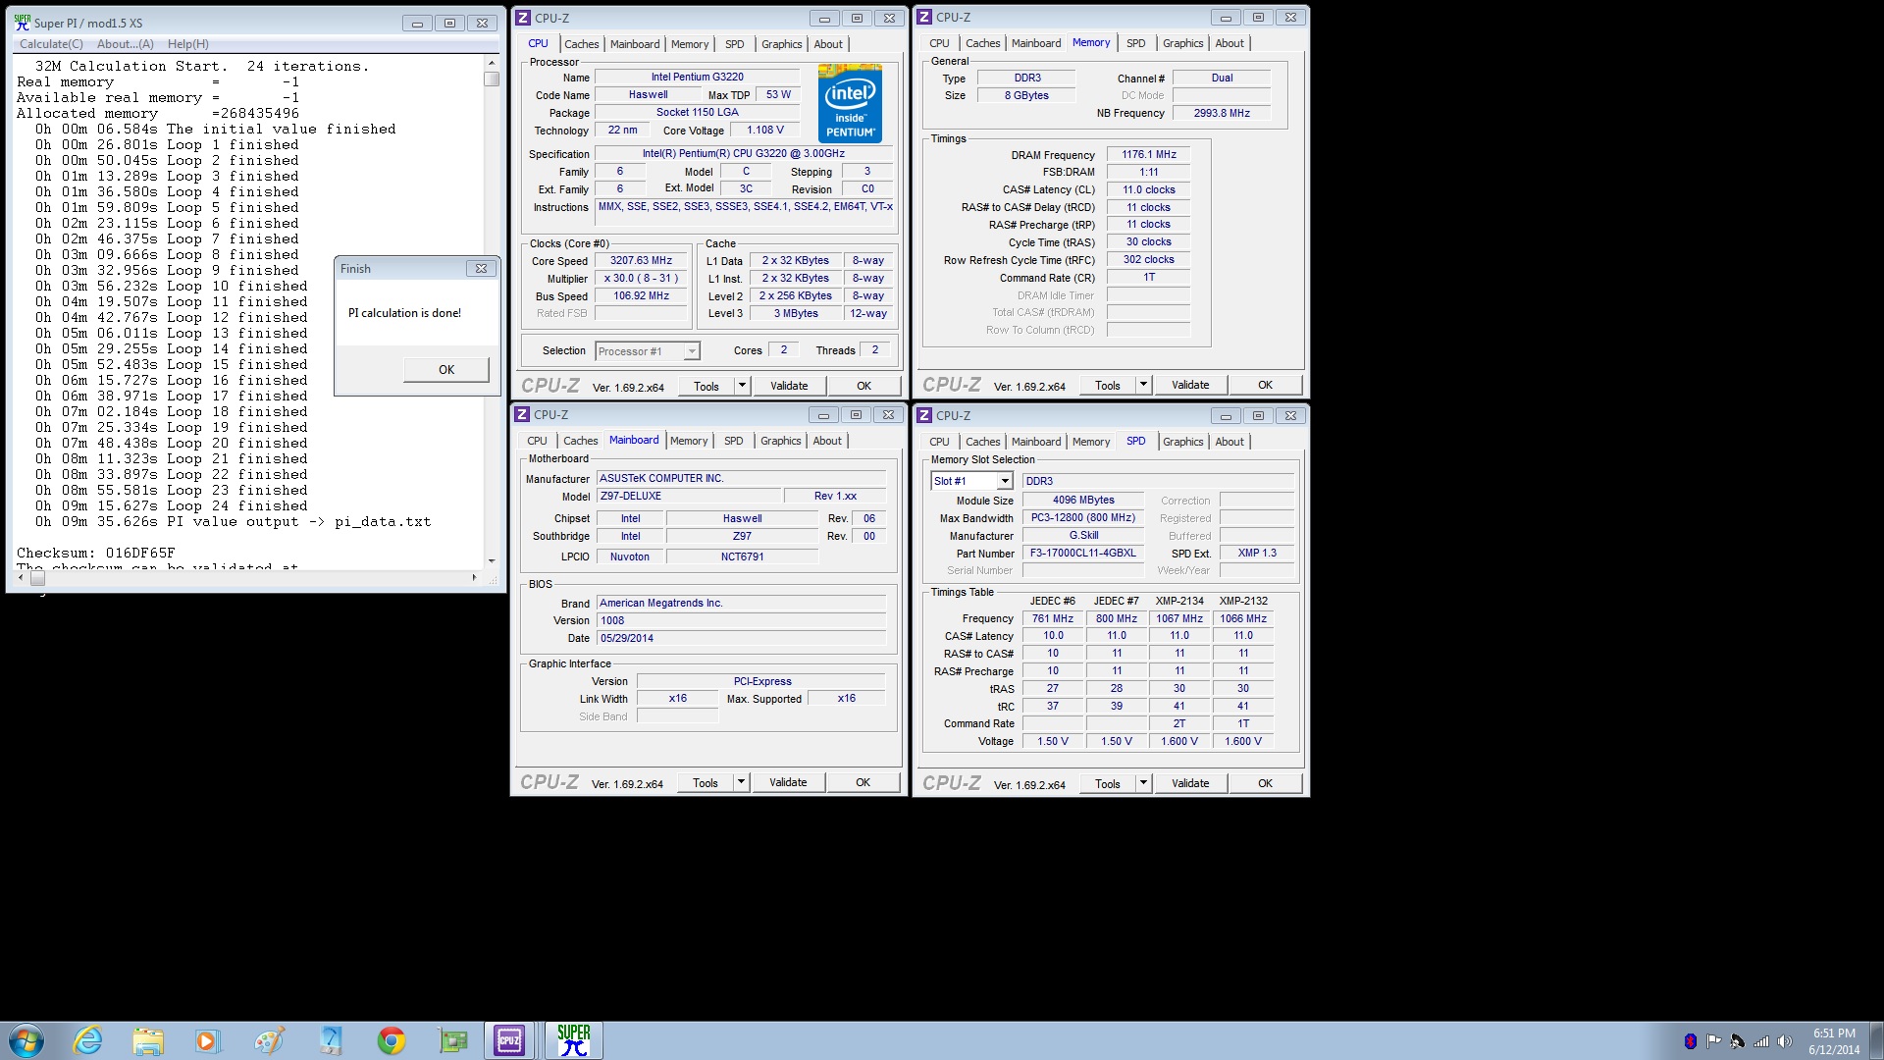This screenshot has width=1884, height=1060.
Task: Switch to SPD tab in the Mainboard window
Action: click(x=733, y=441)
